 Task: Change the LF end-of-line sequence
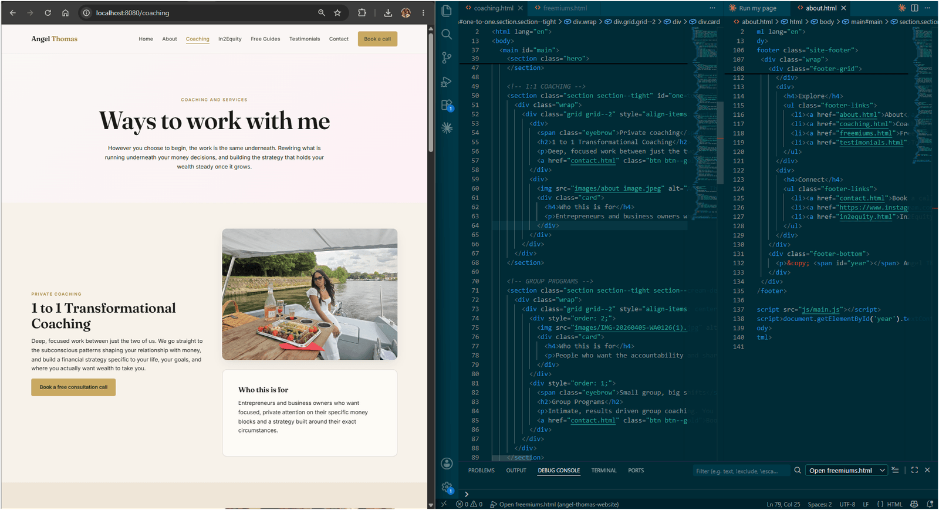point(866,504)
